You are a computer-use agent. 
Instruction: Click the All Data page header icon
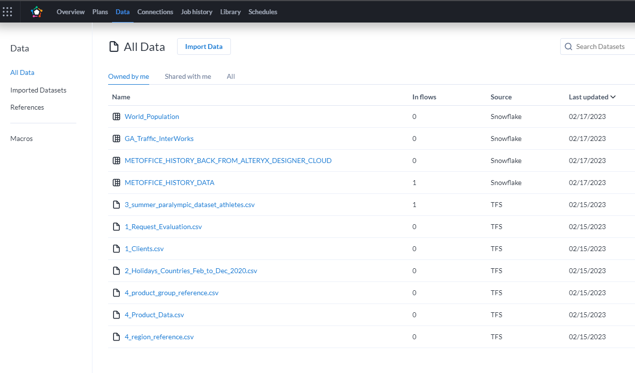114,47
